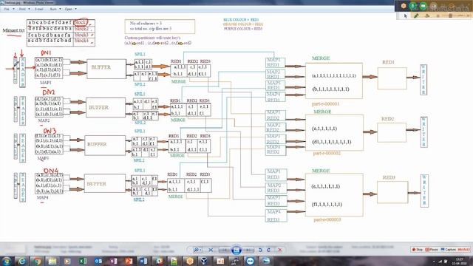Click the system clock in the tray
The height and width of the screenshot is (266, 473).
tap(460, 261)
